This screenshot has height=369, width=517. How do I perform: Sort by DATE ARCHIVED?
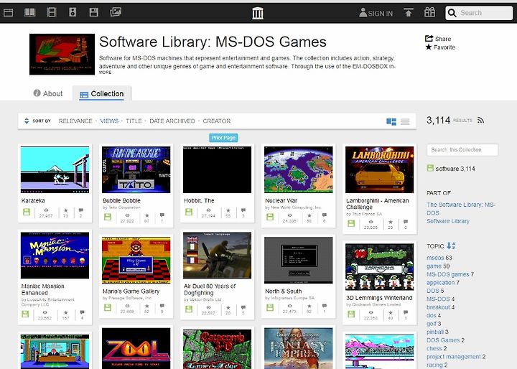[172, 121]
